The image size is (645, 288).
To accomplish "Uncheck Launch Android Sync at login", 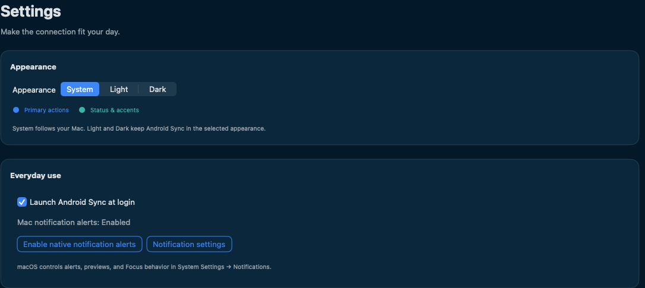I will tap(22, 202).
